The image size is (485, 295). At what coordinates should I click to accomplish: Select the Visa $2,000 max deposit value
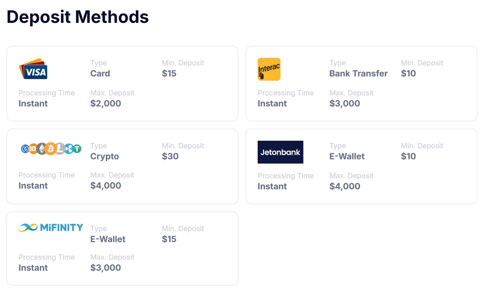106,104
